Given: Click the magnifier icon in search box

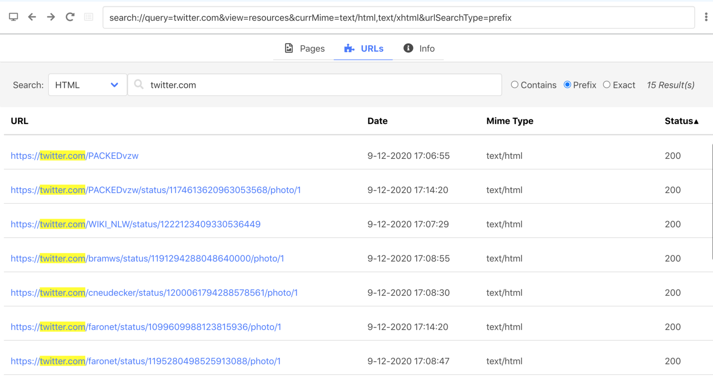Looking at the screenshot, I should (x=139, y=84).
